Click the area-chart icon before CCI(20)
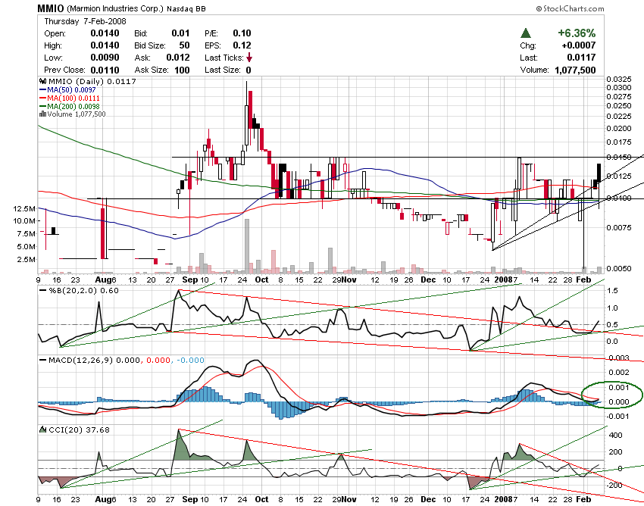This screenshot has width=644, height=506. 42,429
